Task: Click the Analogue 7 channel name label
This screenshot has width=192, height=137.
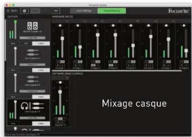Action: 166,68
